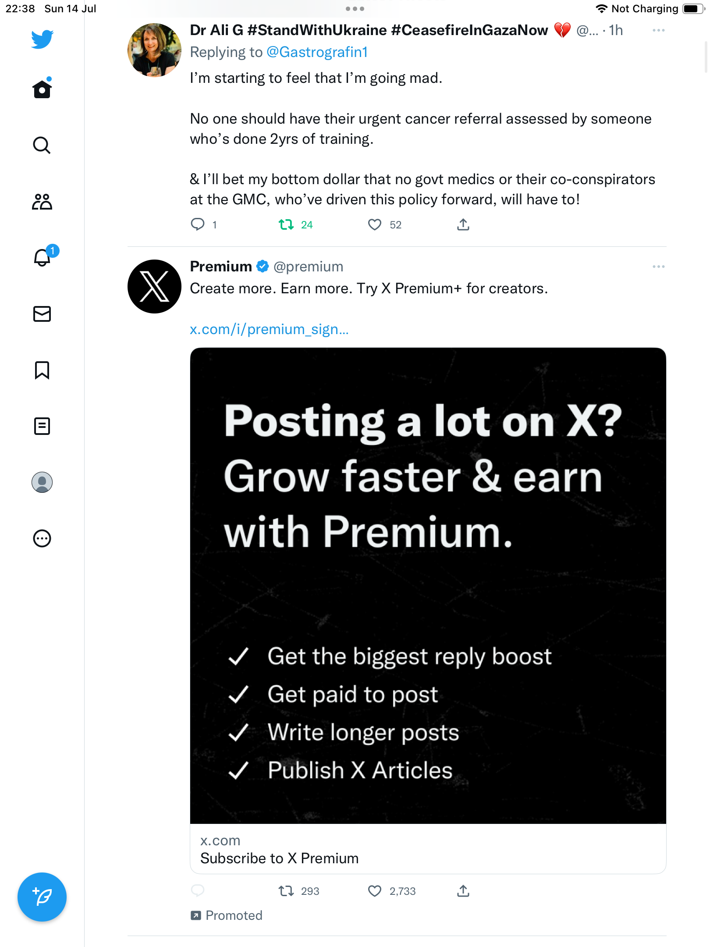
Task: Toggle retweet on Dr Ali G's reply
Action: (287, 225)
